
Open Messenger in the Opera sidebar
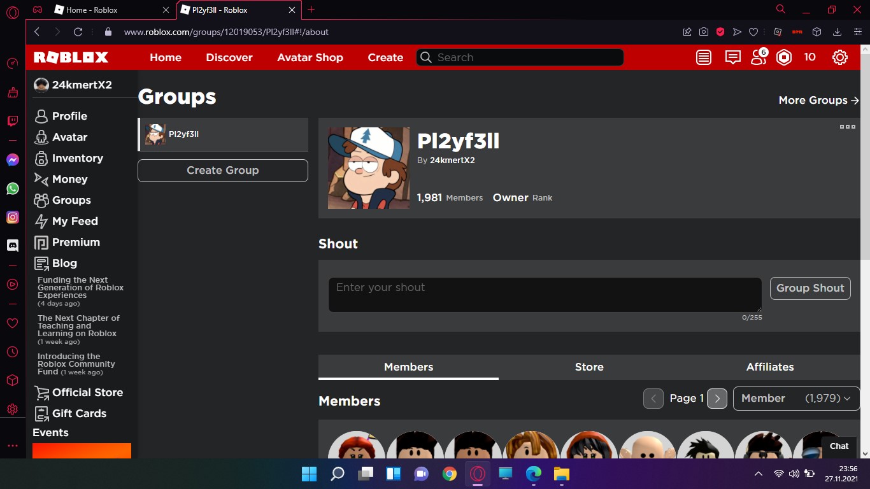13,160
